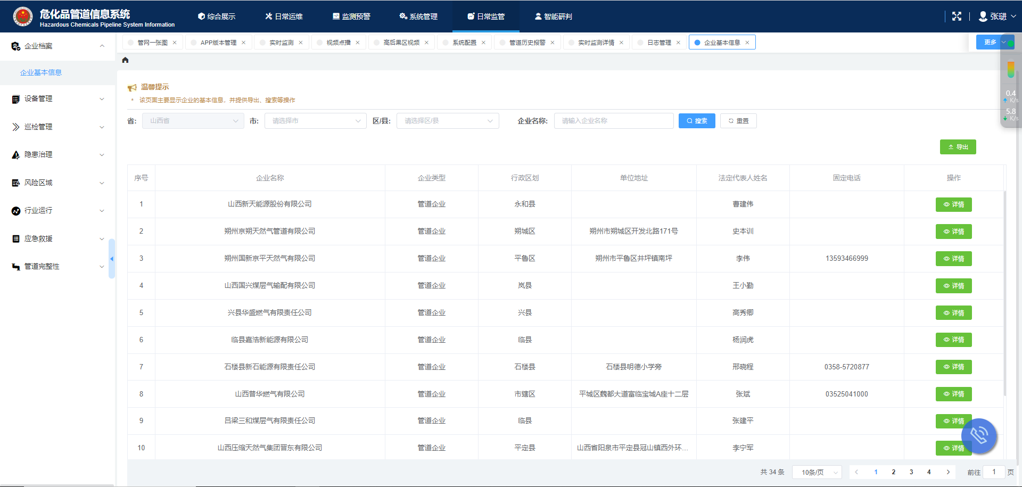Image resolution: width=1022 pixels, height=487 pixels.
Task: Click the 前往 page number input
Action: (994, 472)
